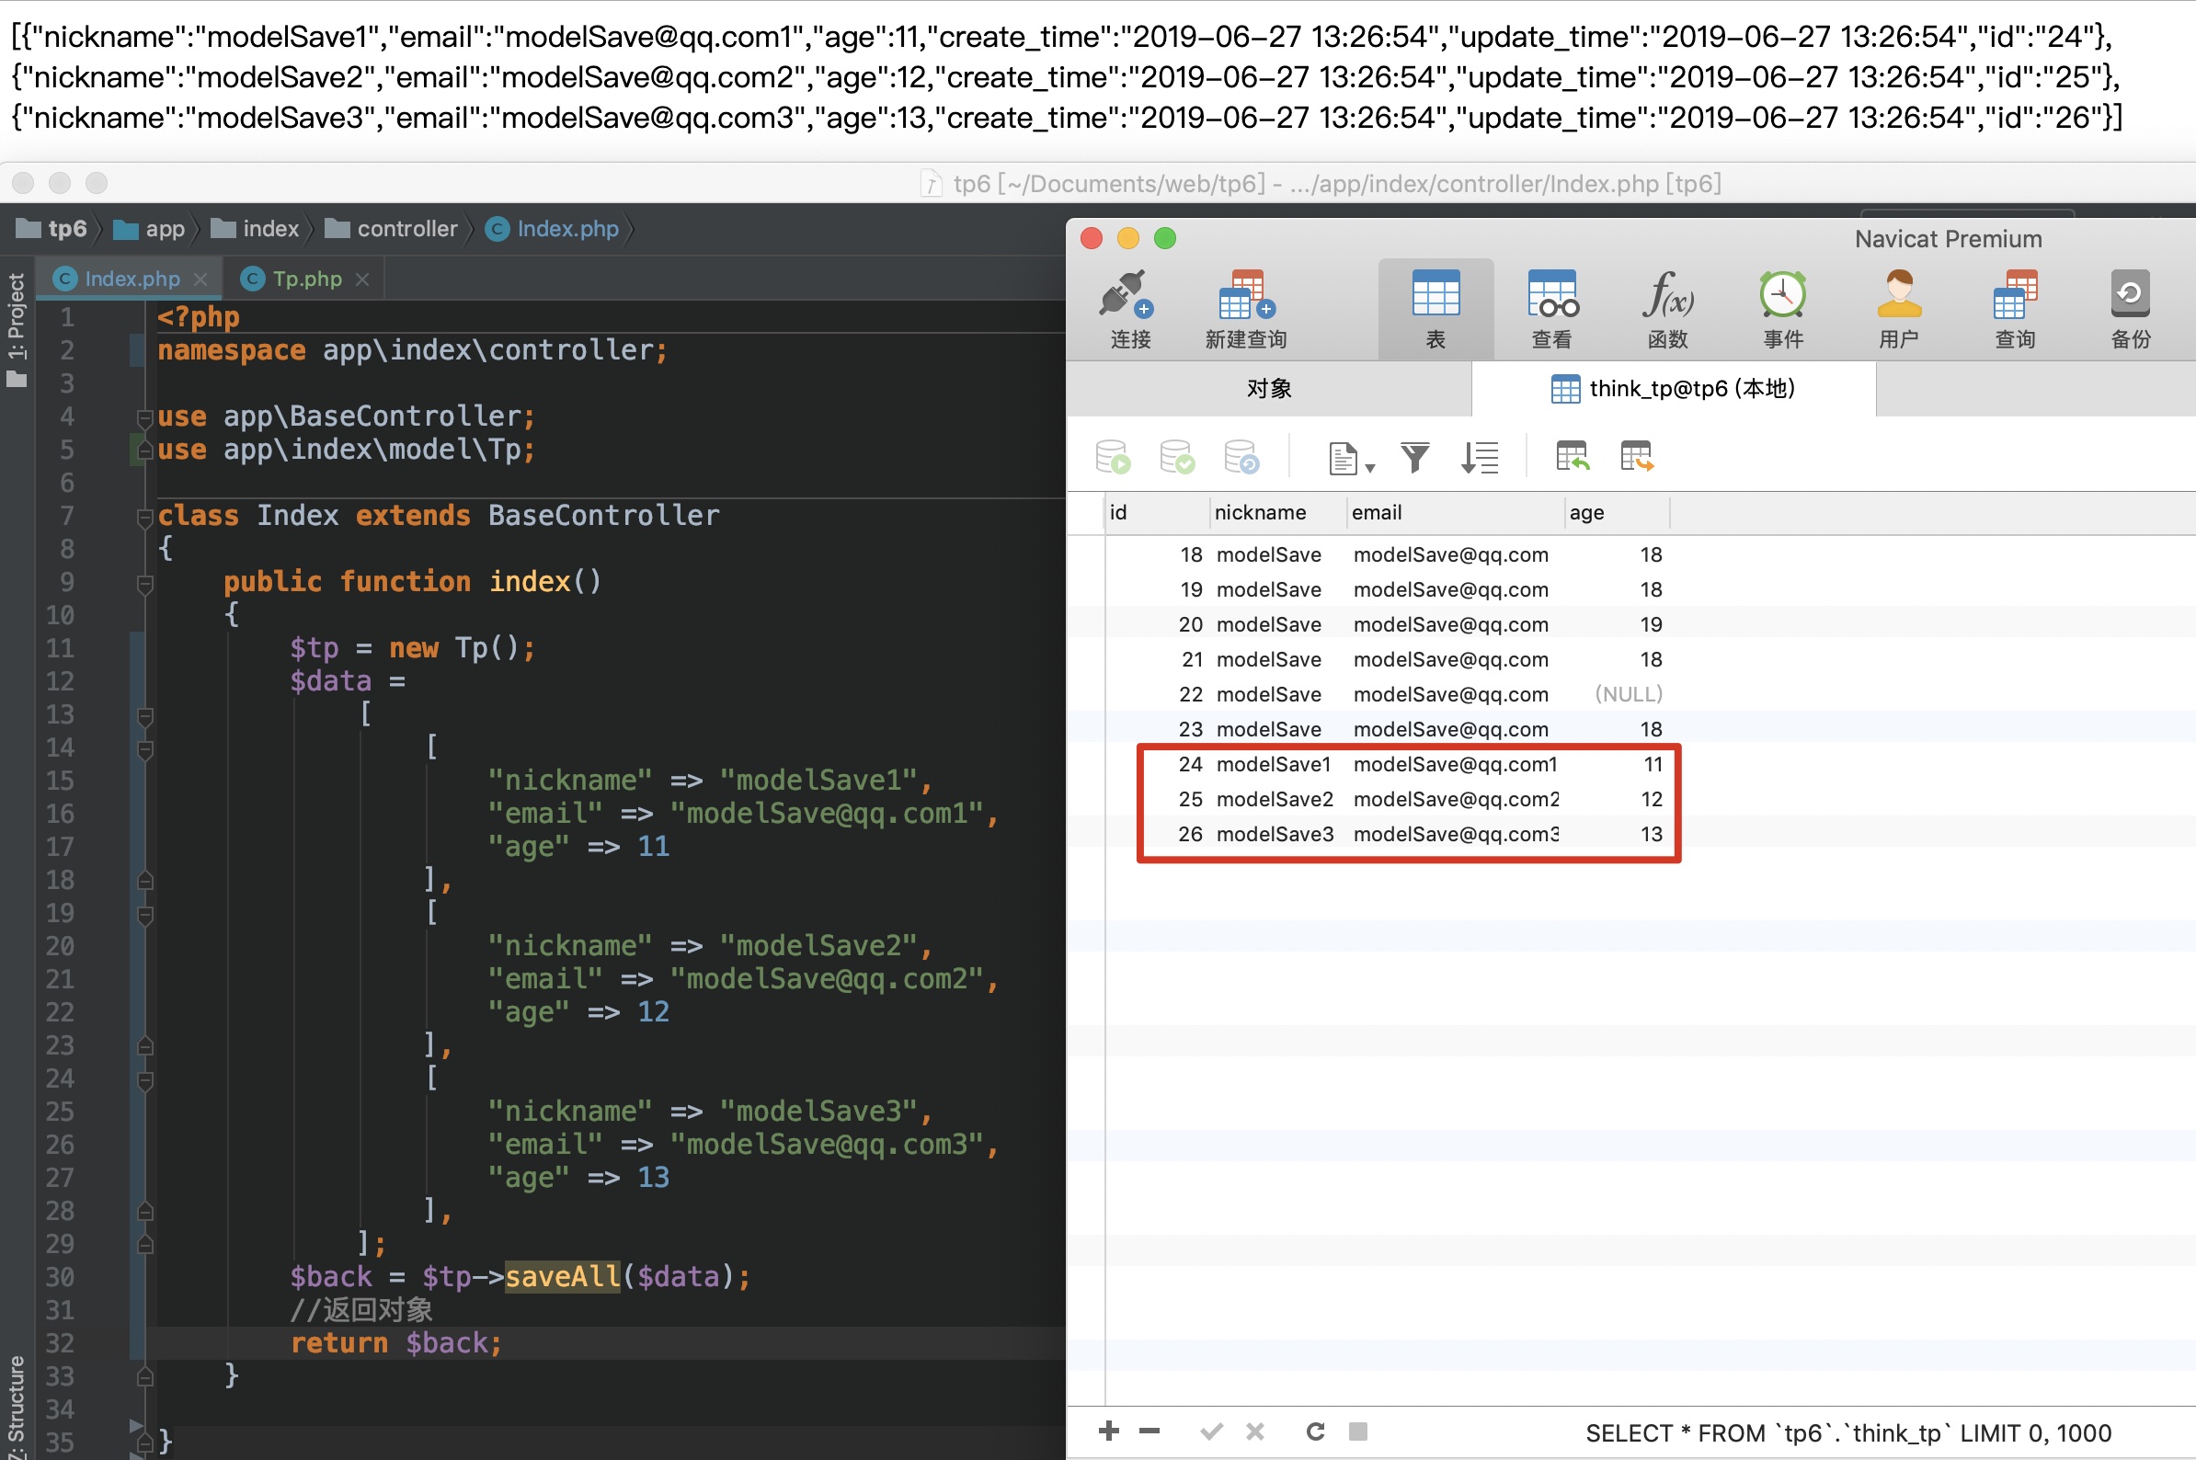Collapse the third array item fold on line 24
Viewport: 2196px width, 1460px height.
(x=144, y=1080)
